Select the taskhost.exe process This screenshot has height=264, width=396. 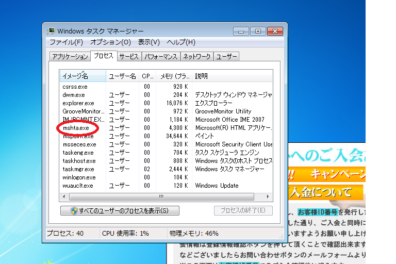166,161
